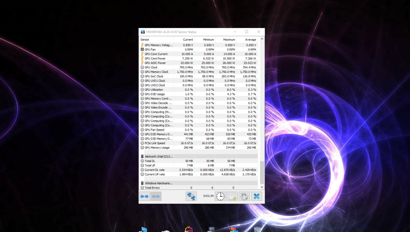Click the Current DL rate row label
Screen dimensions: 410x232
[154, 170]
